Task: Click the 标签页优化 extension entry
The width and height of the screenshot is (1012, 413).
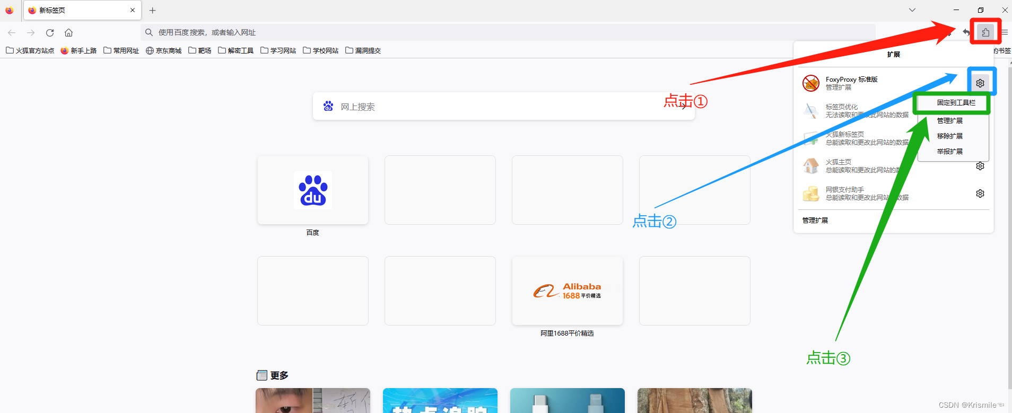Action: (857, 111)
